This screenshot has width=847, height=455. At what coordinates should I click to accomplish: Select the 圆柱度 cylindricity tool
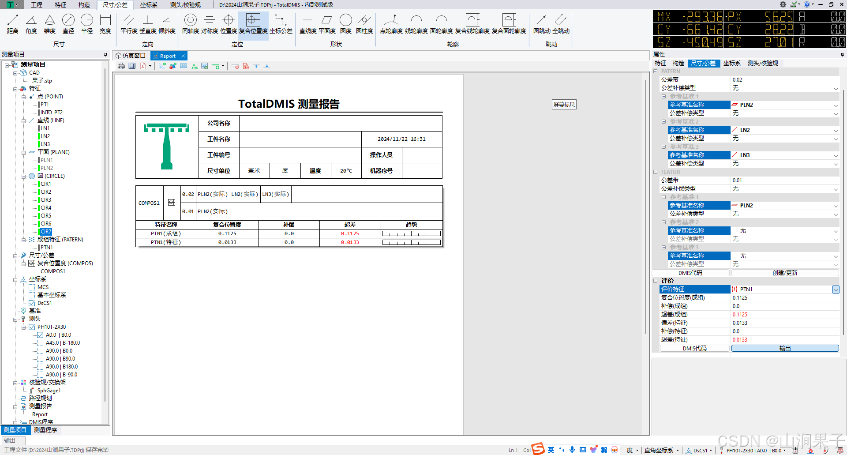pyautogui.click(x=364, y=24)
